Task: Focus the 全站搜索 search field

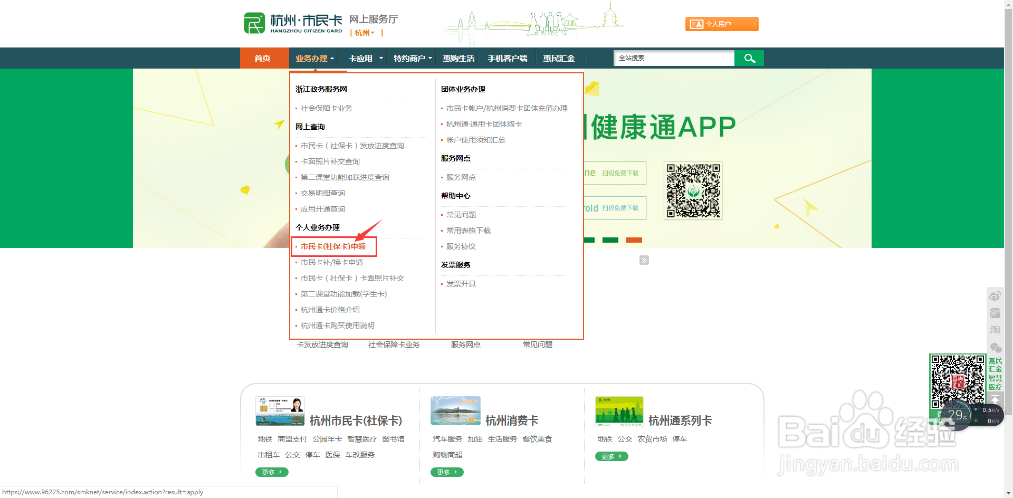Action: (674, 58)
